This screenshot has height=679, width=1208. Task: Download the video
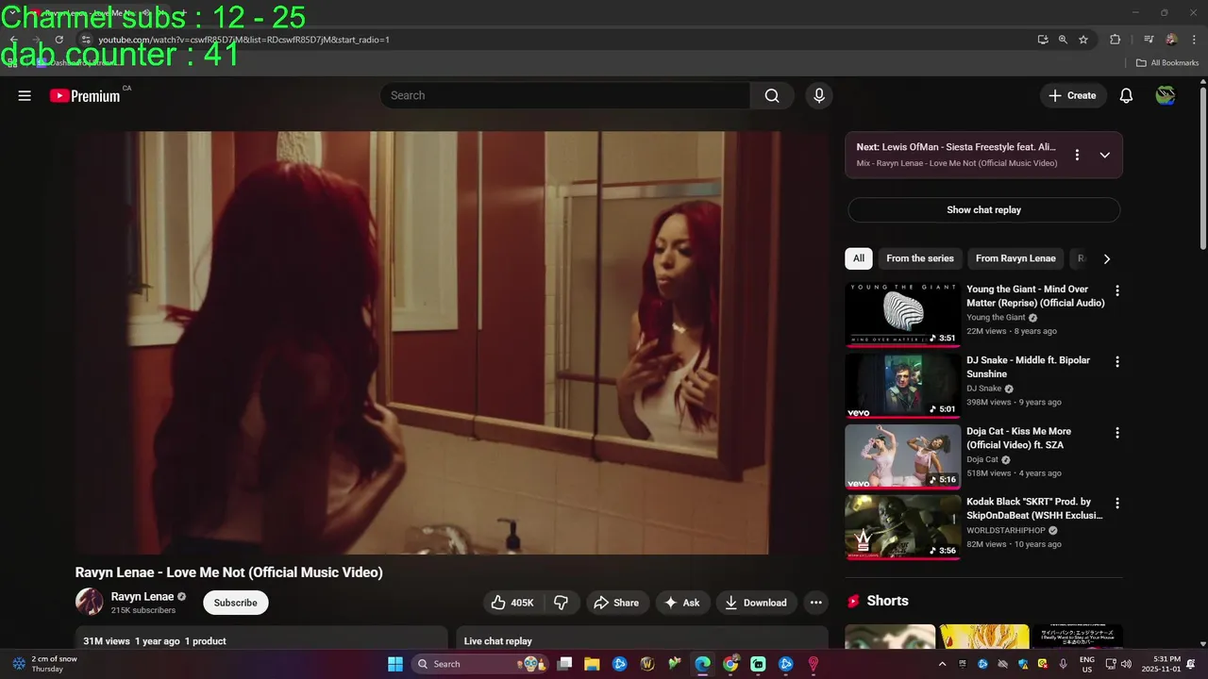(756, 603)
